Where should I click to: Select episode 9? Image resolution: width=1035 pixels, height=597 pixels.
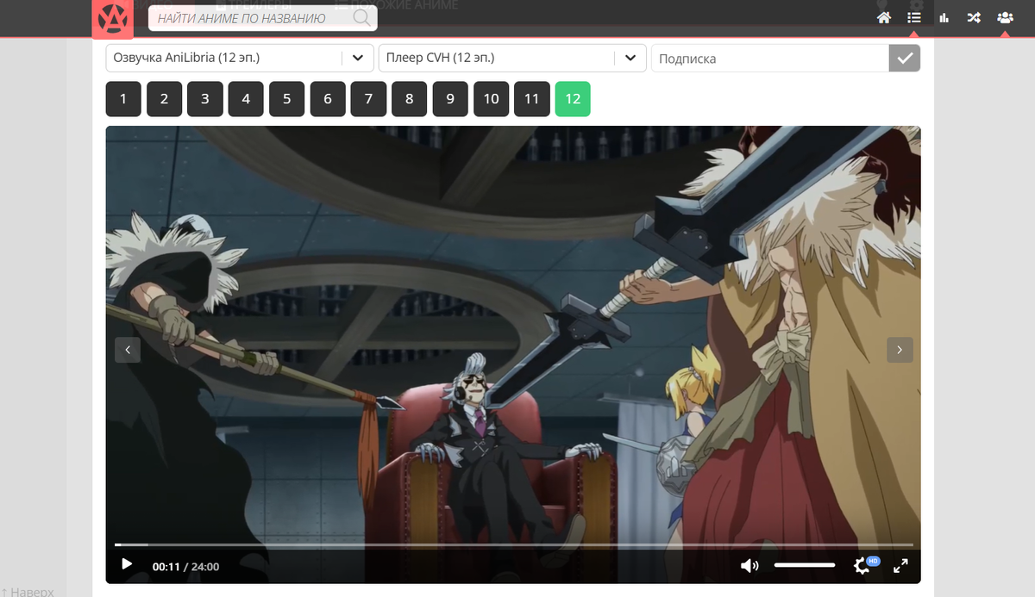click(x=450, y=99)
